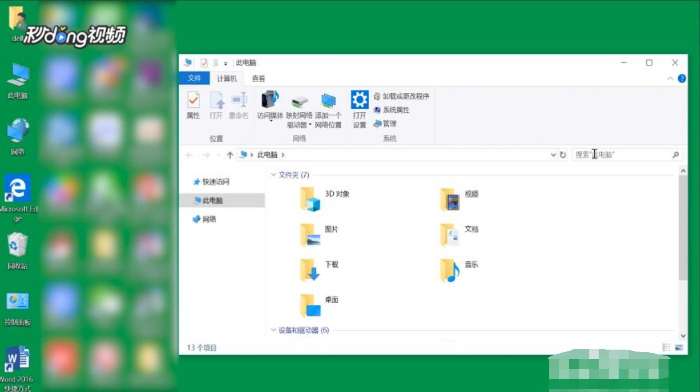The width and height of the screenshot is (700, 392).
Task: Switch to details view in status bar
Action: [x=666, y=347]
